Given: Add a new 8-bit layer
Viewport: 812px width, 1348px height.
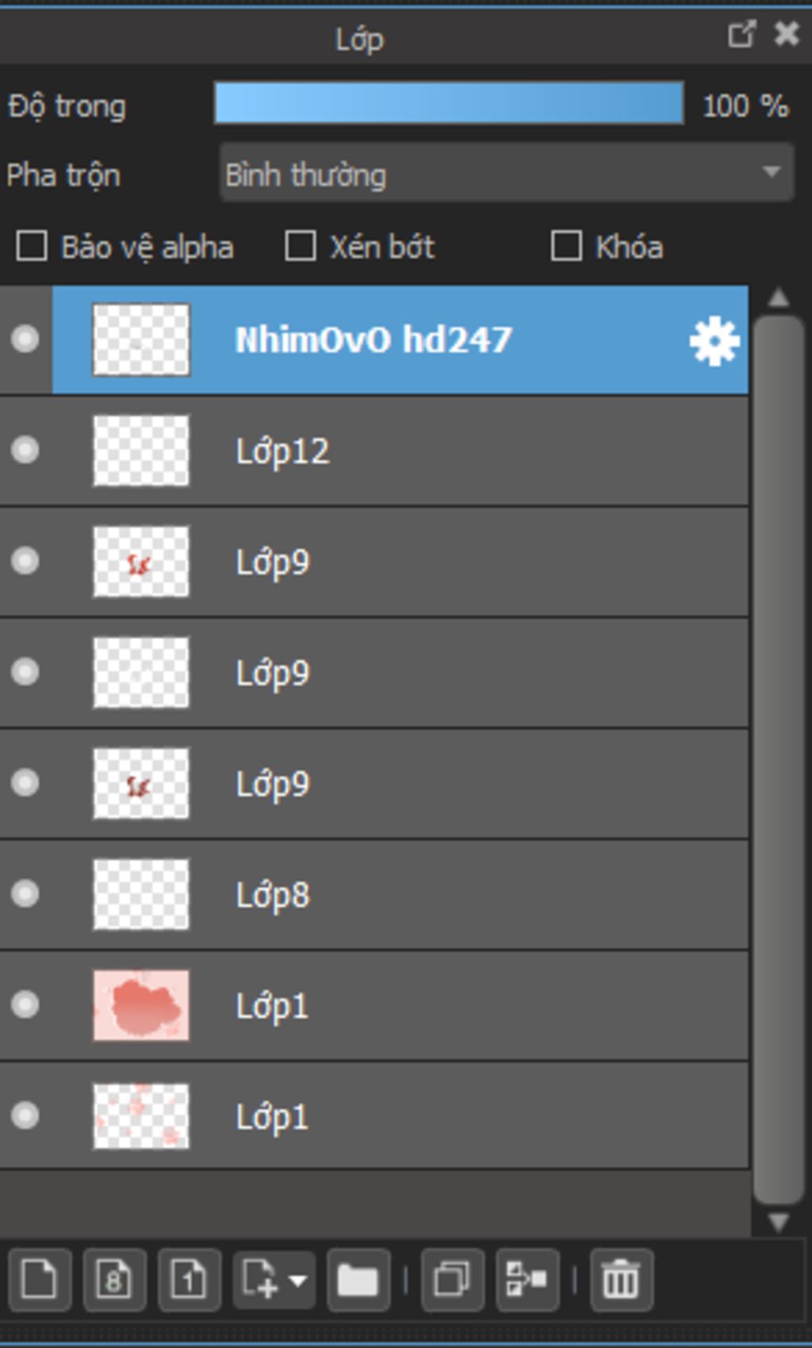Looking at the screenshot, I should pos(114,1280).
